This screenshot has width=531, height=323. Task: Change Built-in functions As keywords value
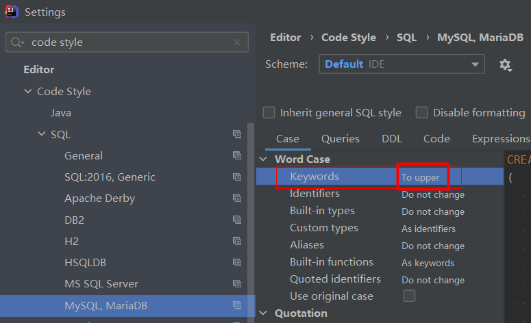(x=428, y=263)
